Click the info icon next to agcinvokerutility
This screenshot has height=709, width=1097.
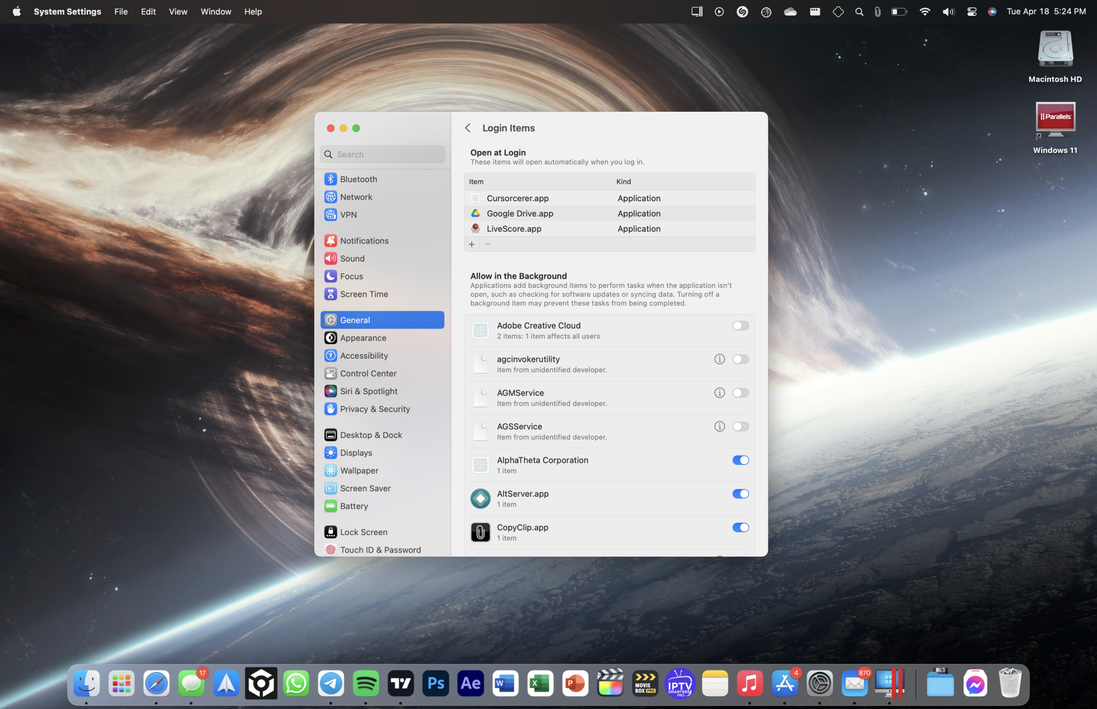click(719, 359)
